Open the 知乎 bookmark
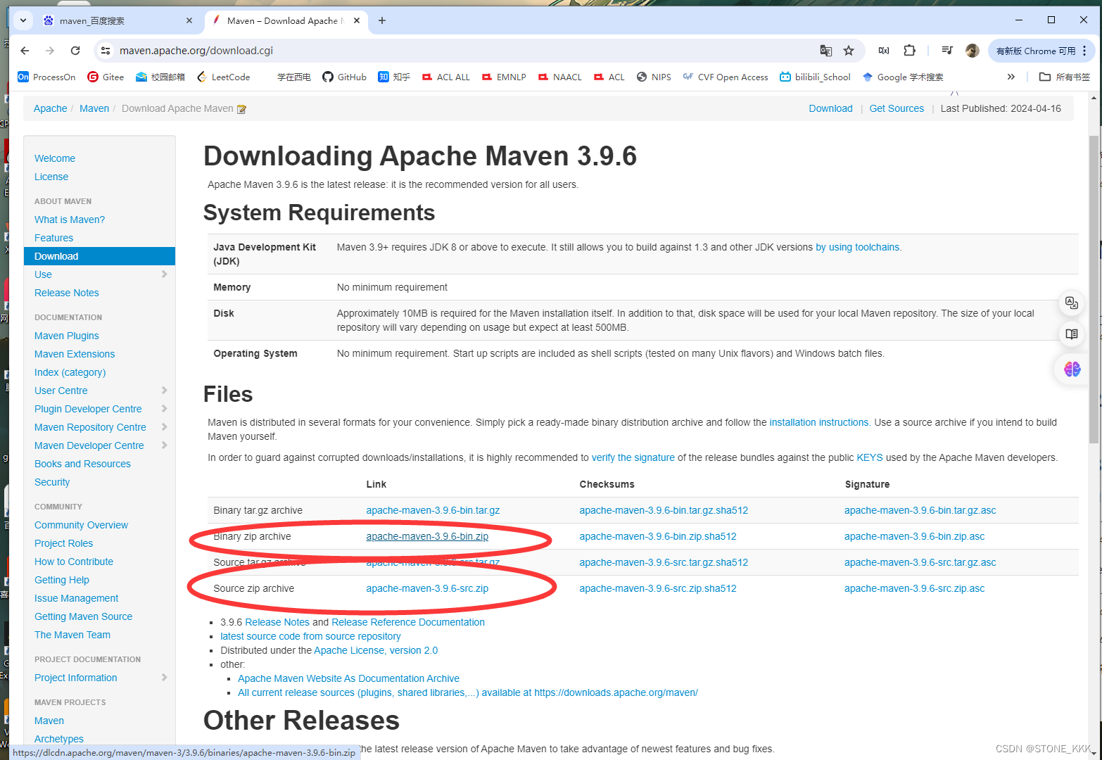Viewport: 1102px width, 760px height. pos(394,77)
